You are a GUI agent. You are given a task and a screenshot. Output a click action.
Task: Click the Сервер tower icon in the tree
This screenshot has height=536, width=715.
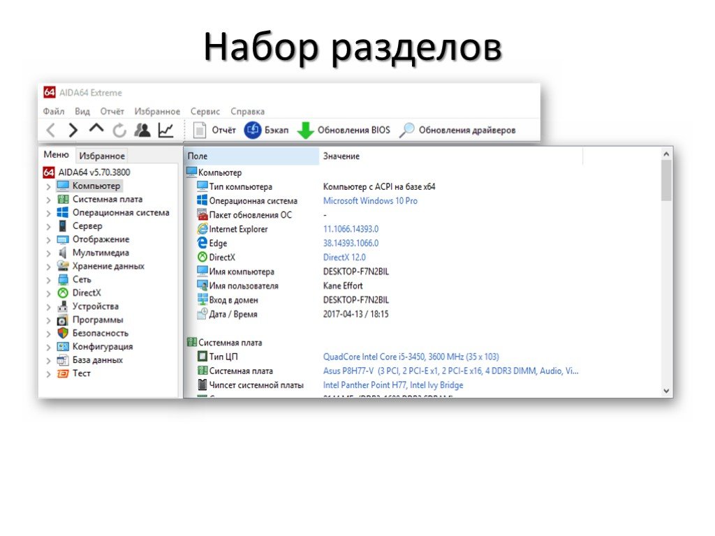tap(63, 226)
